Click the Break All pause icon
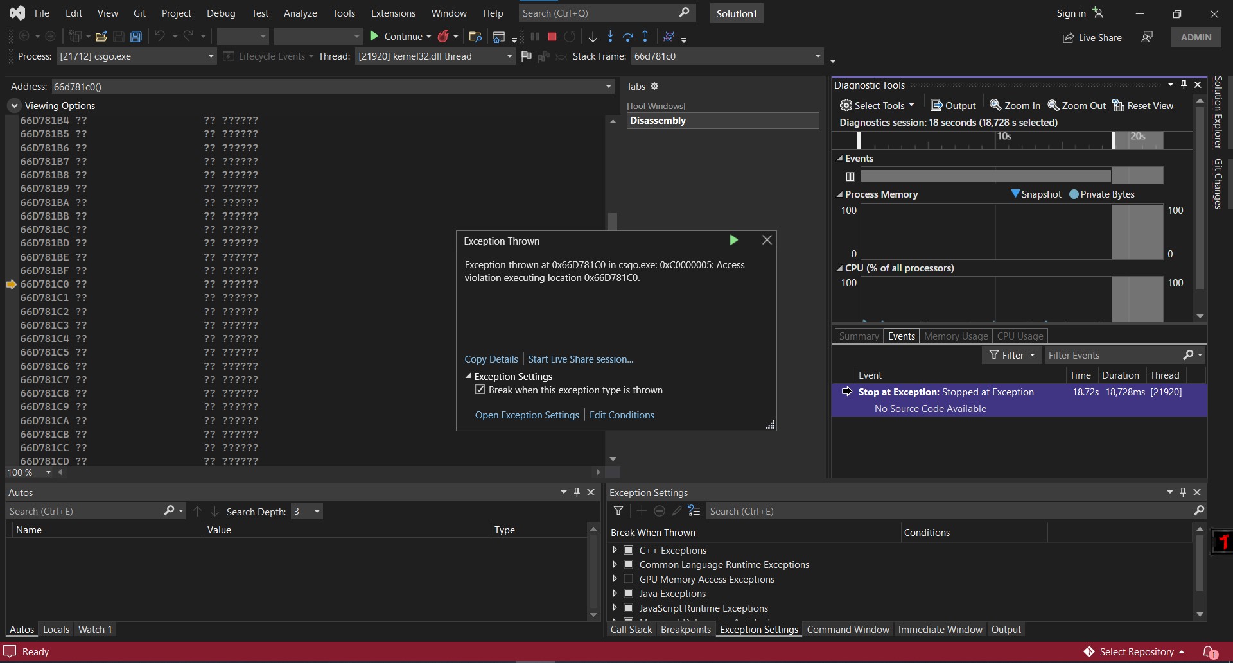The height and width of the screenshot is (663, 1233). pyautogui.click(x=535, y=37)
